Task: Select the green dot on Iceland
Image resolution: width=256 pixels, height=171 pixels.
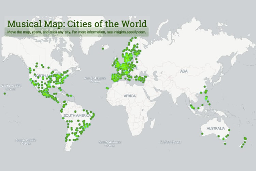Action: pyautogui.click(x=103, y=48)
